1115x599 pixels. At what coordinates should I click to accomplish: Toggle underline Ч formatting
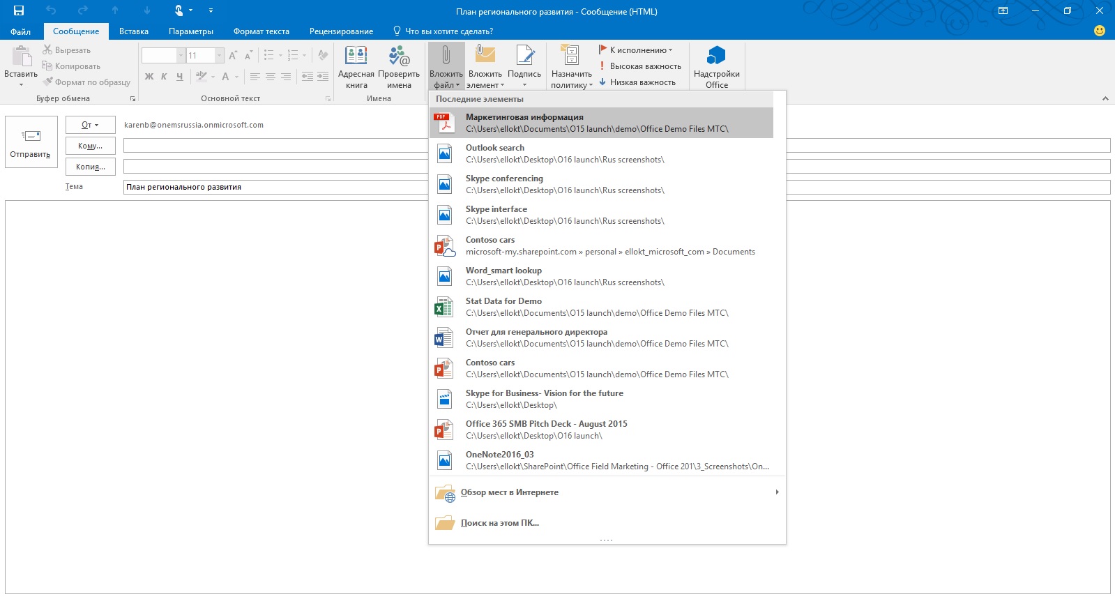(179, 77)
